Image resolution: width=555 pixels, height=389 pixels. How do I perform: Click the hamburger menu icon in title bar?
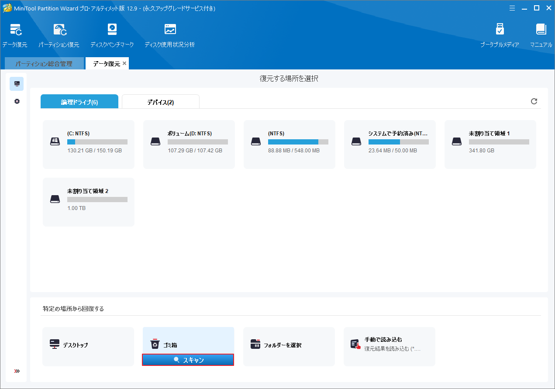click(512, 8)
